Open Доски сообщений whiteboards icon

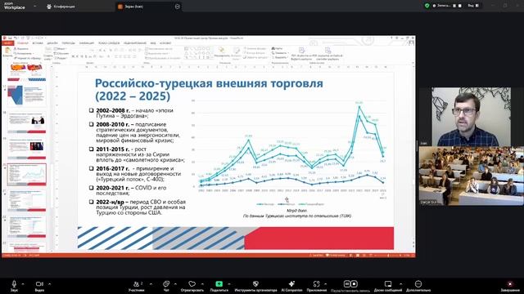[x=388, y=284]
